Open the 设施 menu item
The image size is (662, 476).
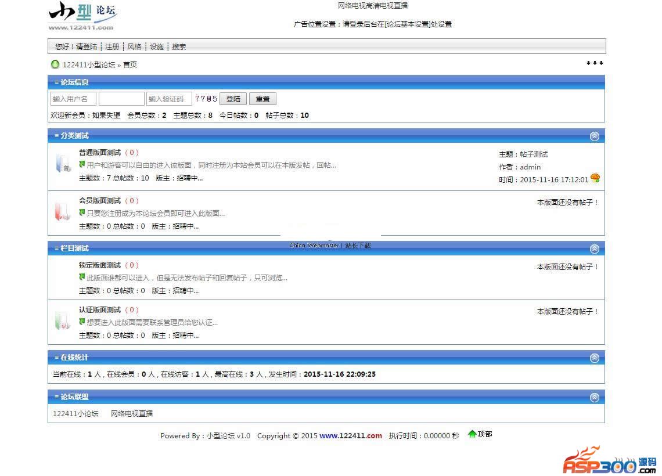click(157, 46)
